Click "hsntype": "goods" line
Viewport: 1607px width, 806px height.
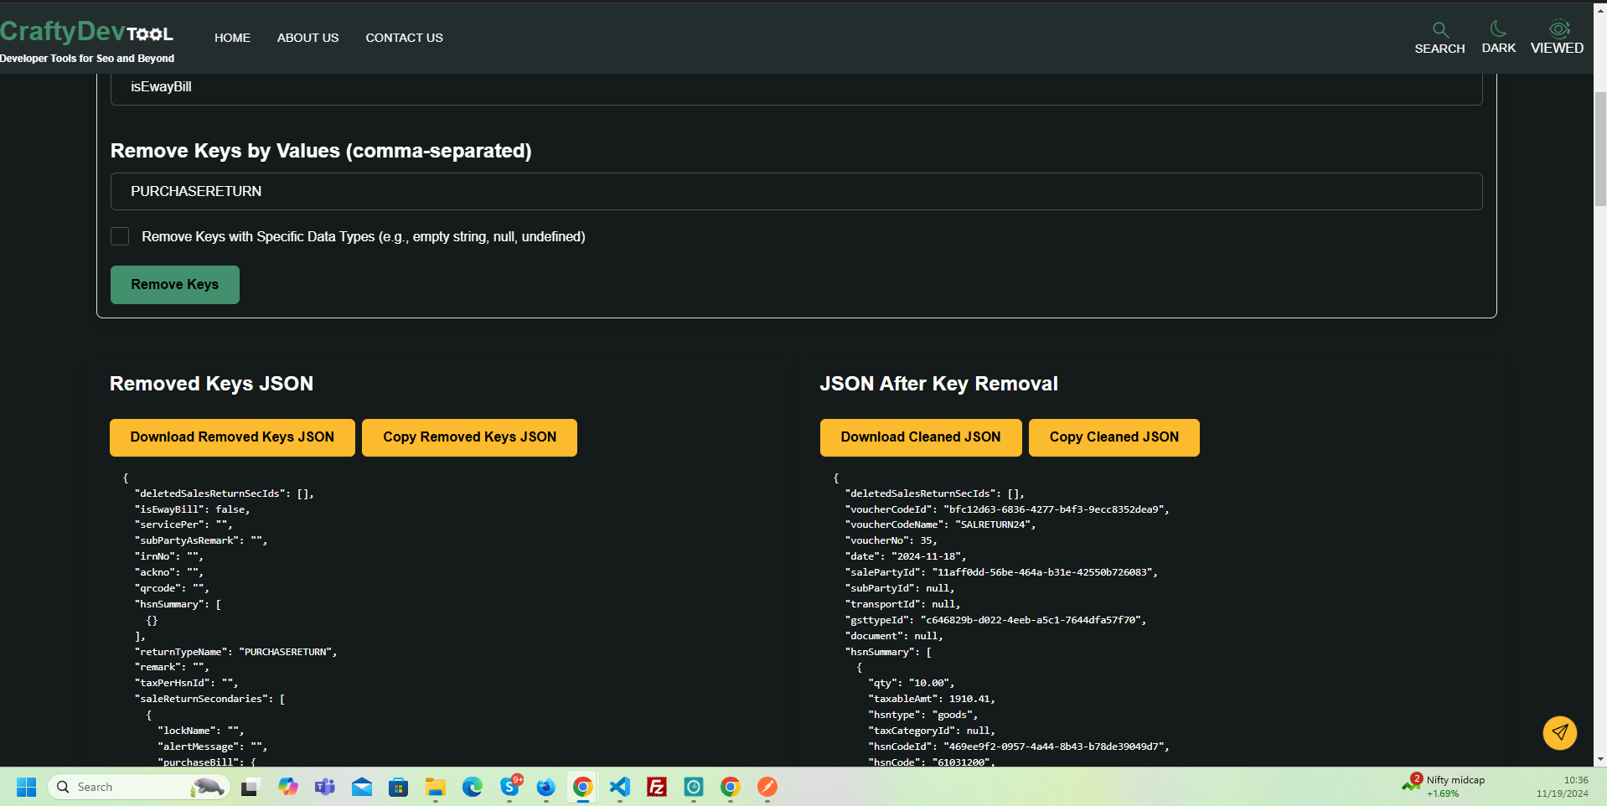922,715
